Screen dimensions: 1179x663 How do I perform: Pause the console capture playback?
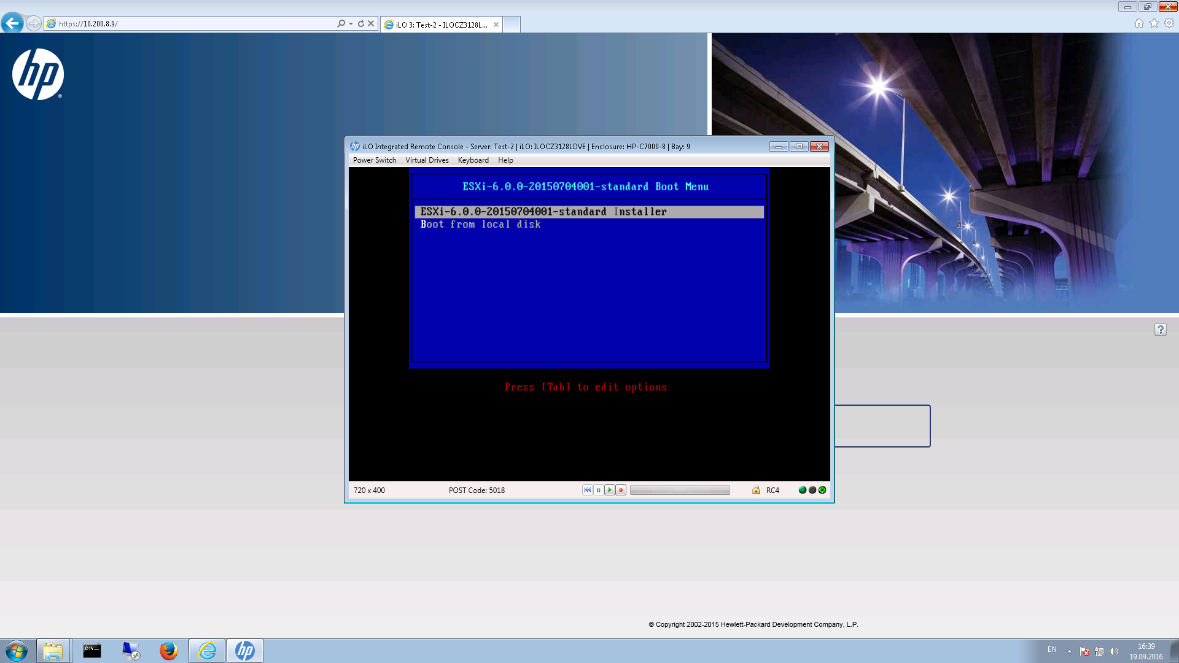[599, 490]
